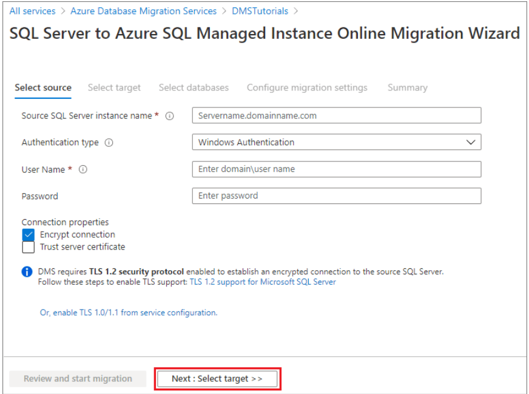The image size is (529, 394).
Task: Open the Configure migration settings tab
Action: pos(307,87)
